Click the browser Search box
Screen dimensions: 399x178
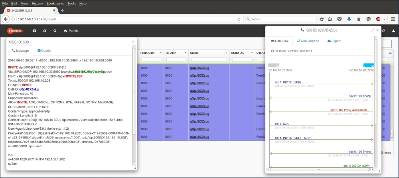click(280, 19)
